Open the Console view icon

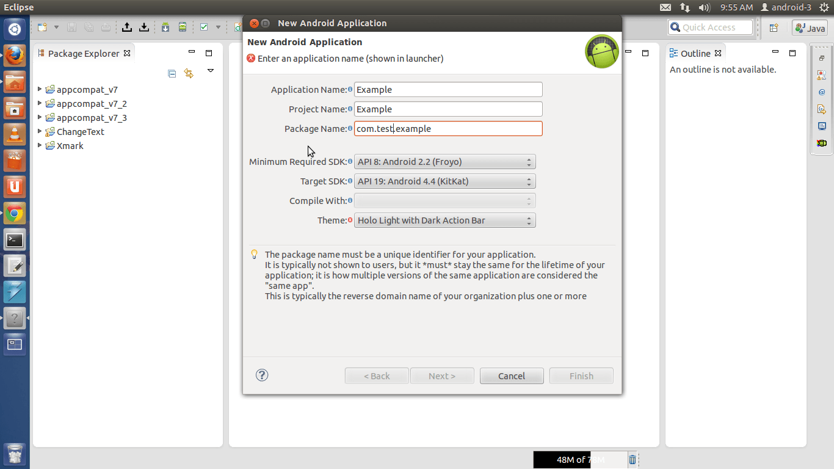click(822, 126)
